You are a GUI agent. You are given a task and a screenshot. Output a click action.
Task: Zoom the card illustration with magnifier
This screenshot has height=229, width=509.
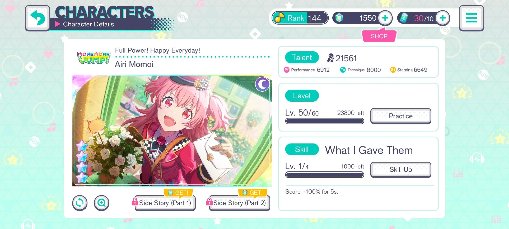pyautogui.click(x=102, y=203)
